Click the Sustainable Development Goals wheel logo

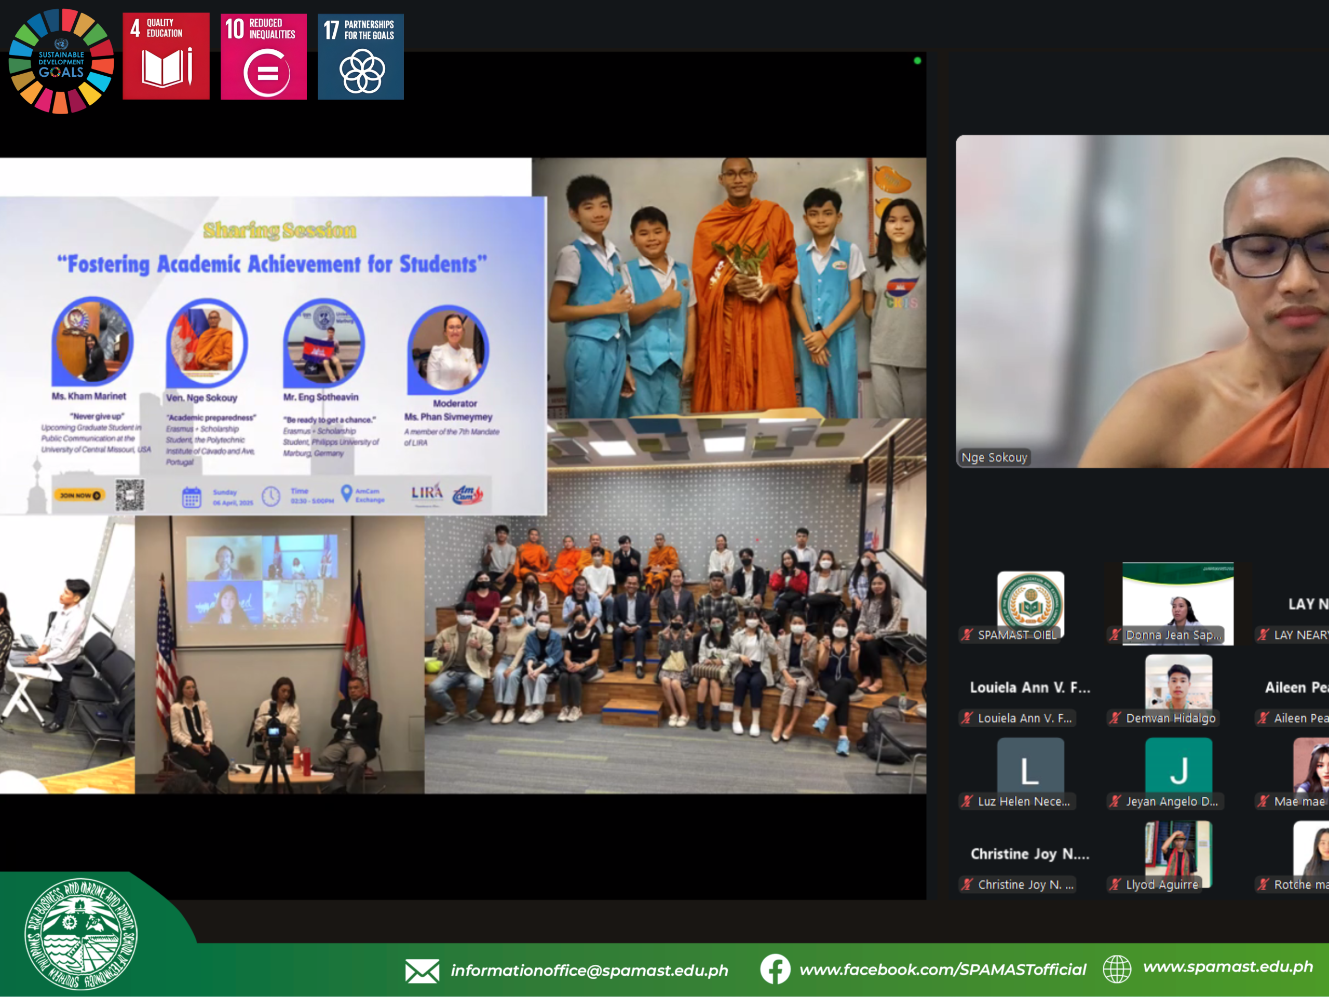pos(61,61)
